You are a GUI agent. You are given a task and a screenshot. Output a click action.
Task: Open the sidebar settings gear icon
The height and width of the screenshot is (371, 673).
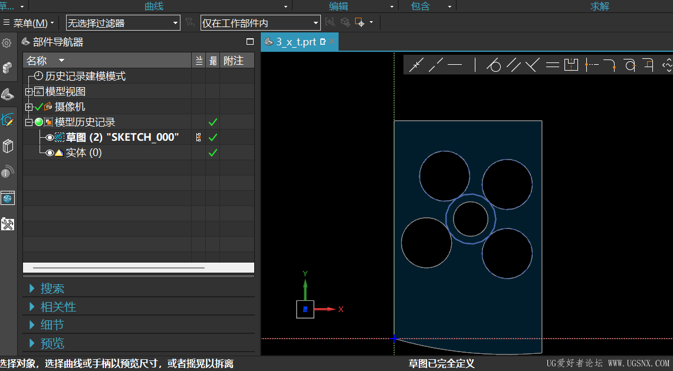[6, 43]
